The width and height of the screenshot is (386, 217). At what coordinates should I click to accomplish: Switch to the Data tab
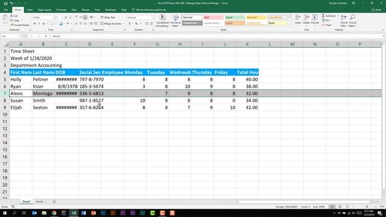click(74, 10)
